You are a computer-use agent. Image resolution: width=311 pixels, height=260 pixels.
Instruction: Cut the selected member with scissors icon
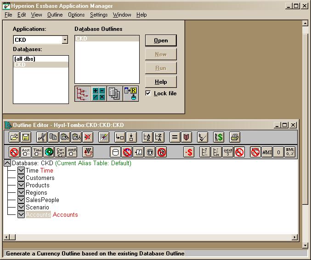(x=42, y=137)
